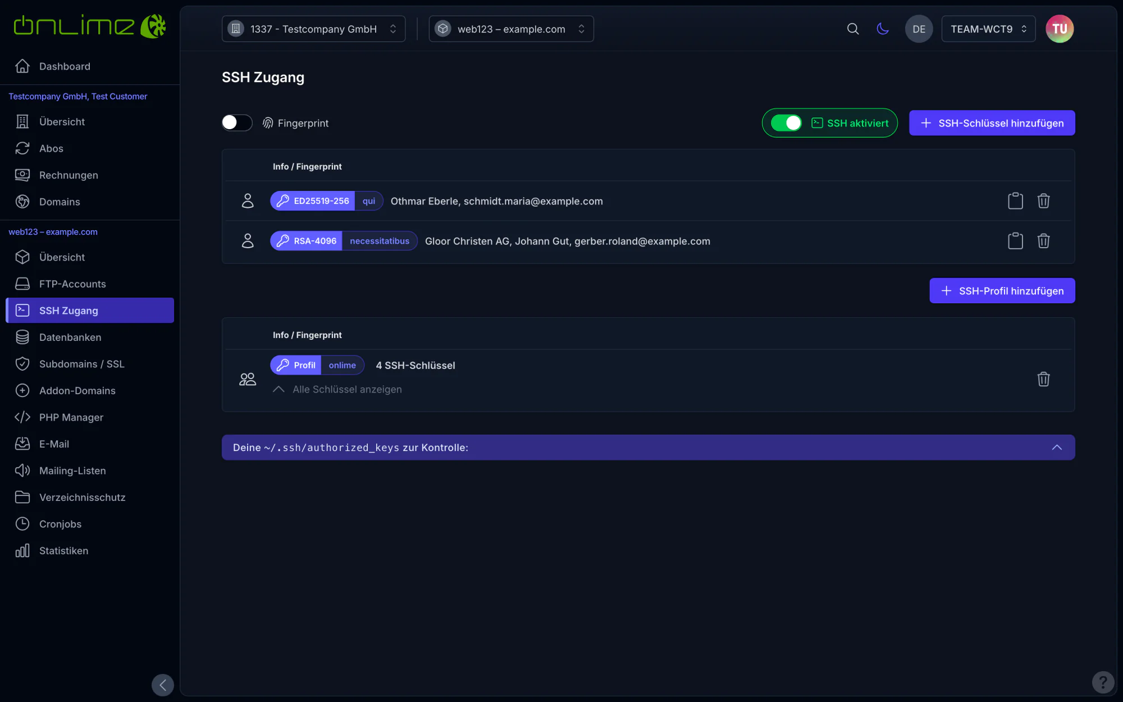
Task: Open the 1337 - Testcompany GmbH company selector
Action: click(313, 29)
